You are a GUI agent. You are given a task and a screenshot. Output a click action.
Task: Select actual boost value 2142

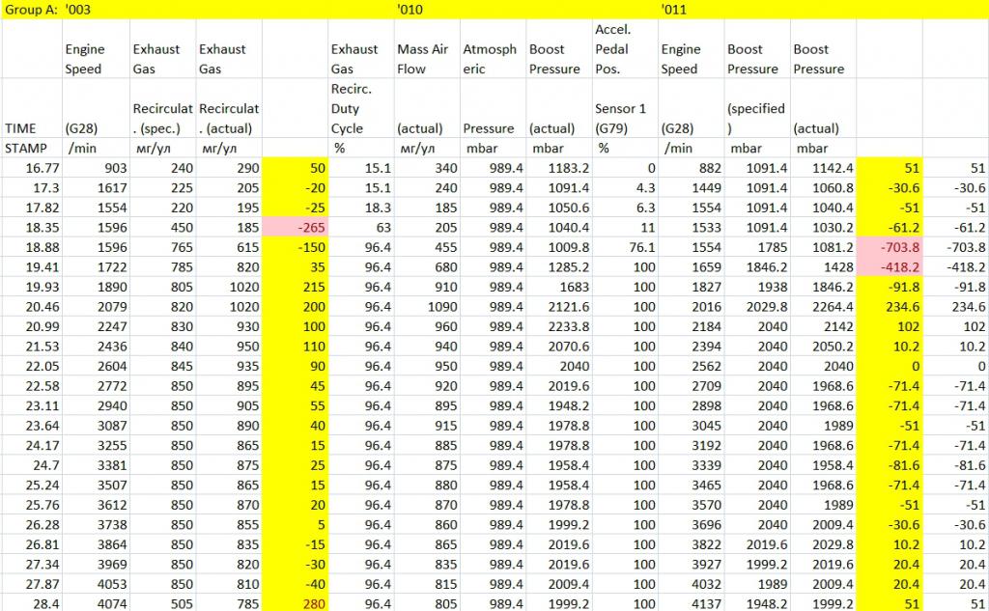pos(823,326)
